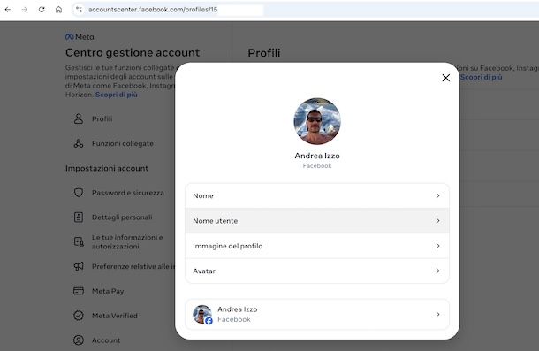Open the Nome row
Viewport: 539px width, 351px height.
coord(317,195)
